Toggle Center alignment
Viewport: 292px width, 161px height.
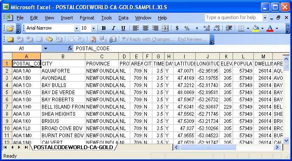pos(146,28)
